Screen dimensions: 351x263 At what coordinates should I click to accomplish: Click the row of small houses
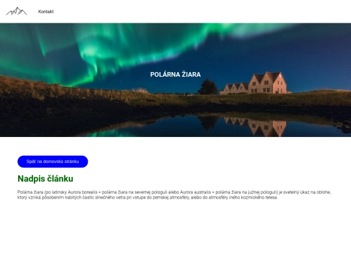[x=234, y=88]
